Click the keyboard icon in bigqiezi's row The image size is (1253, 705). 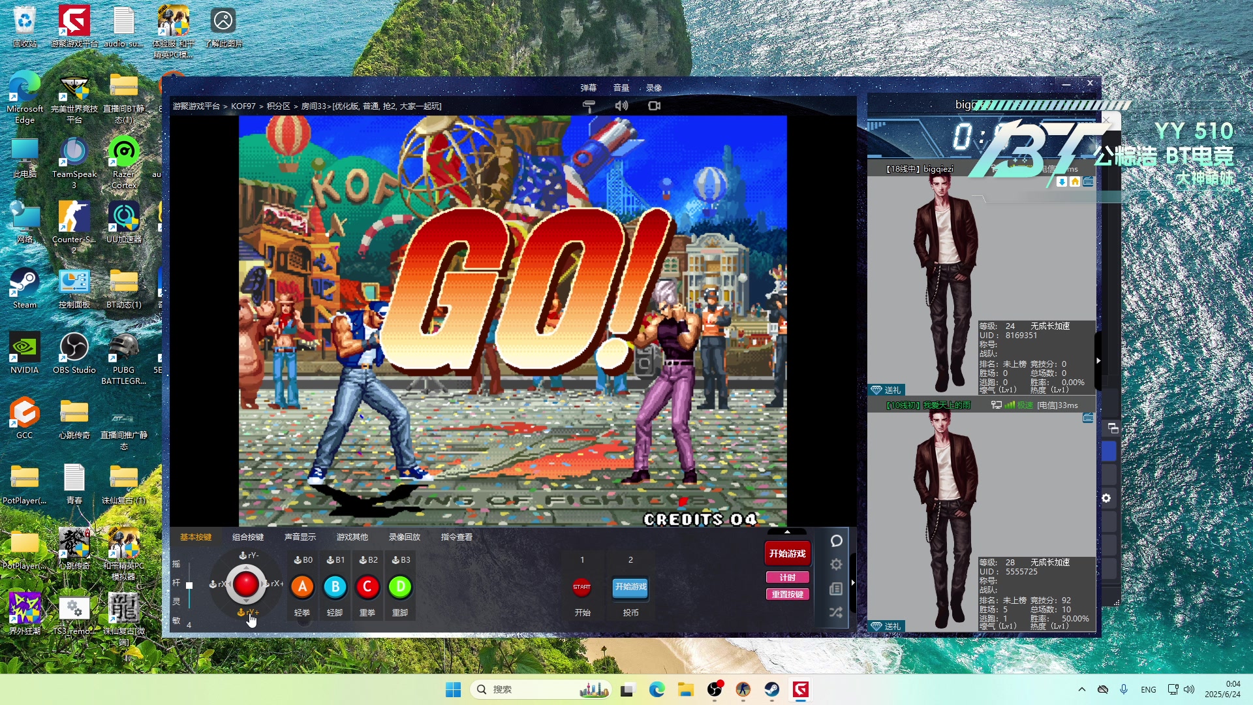1088,182
